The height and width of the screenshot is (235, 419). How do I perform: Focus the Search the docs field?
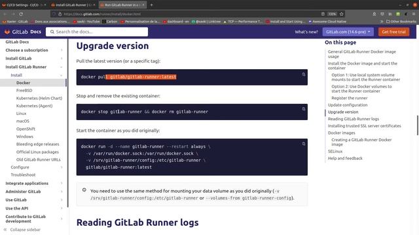click(97, 32)
